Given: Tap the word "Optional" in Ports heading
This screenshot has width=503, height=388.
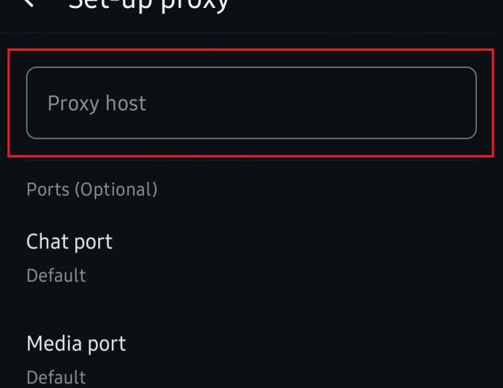Looking at the screenshot, I should 116,190.
